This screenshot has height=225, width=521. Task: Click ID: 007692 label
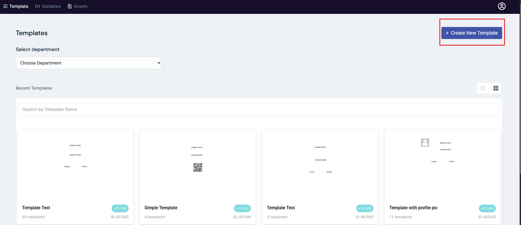pos(364,217)
